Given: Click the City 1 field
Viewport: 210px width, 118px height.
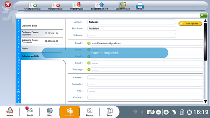Looking at the screenshot, I should [145, 91].
